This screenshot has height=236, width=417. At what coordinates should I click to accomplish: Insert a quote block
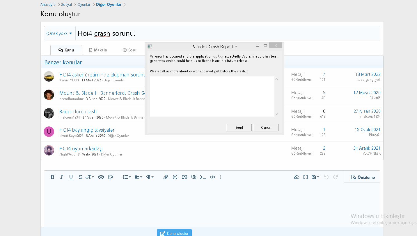pyautogui.click(x=184, y=177)
